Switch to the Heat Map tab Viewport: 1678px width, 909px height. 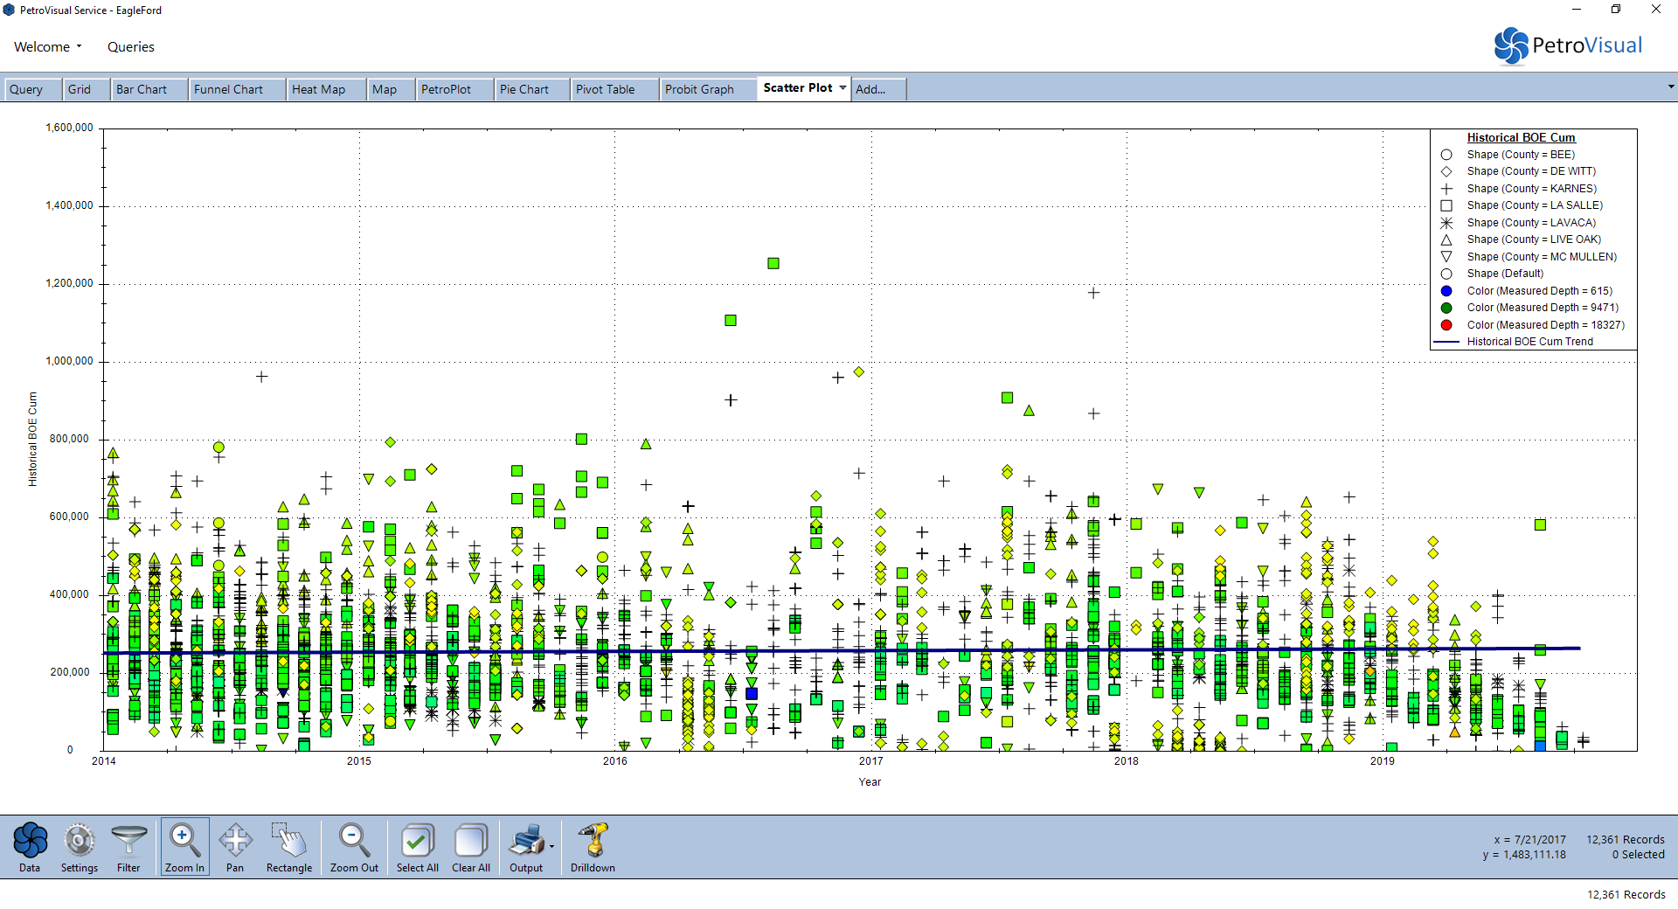[318, 89]
